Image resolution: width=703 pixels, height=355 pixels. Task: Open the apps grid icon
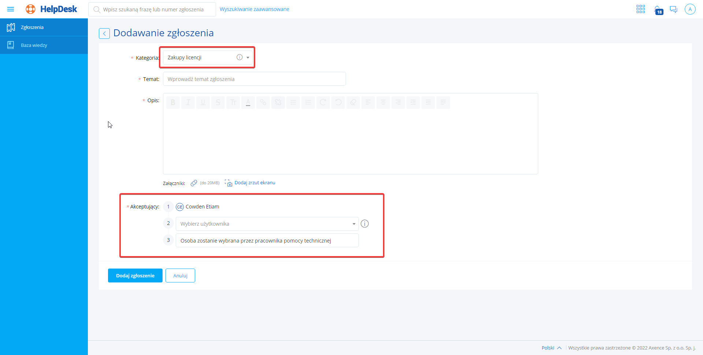pyautogui.click(x=640, y=9)
